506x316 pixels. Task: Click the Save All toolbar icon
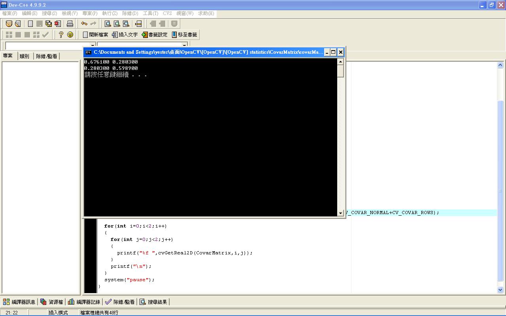pyautogui.click(x=49, y=24)
